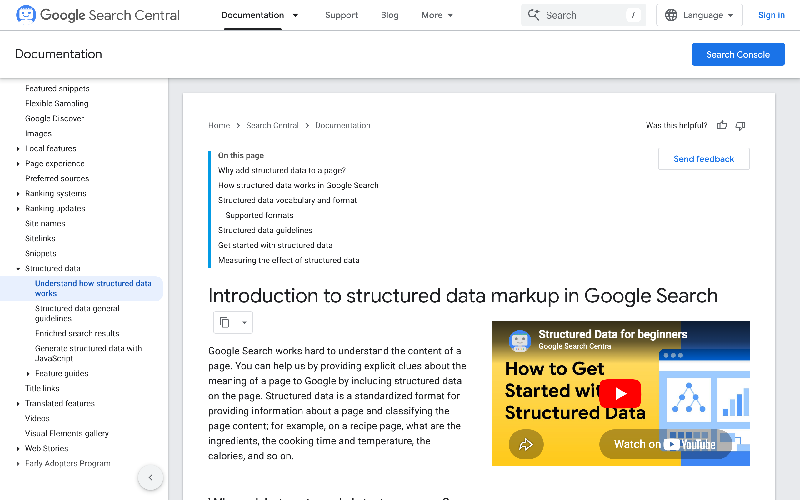Open Generate structured data with JavaScript
This screenshot has height=500, width=800.
pyautogui.click(x=88, y=353)
